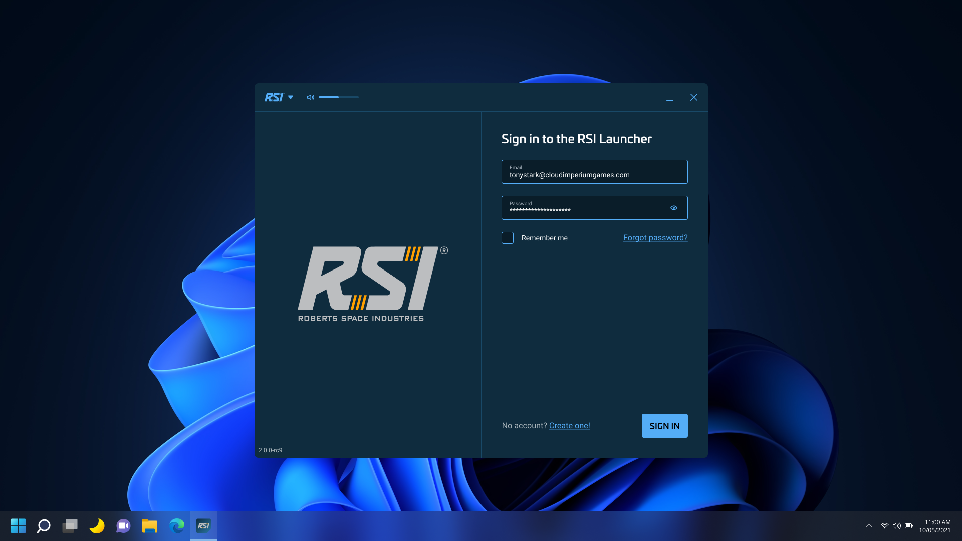Reveal the password with the eye icon
Image resolution: width=962 pixels, height=541 pixels.
coord(674,208)
